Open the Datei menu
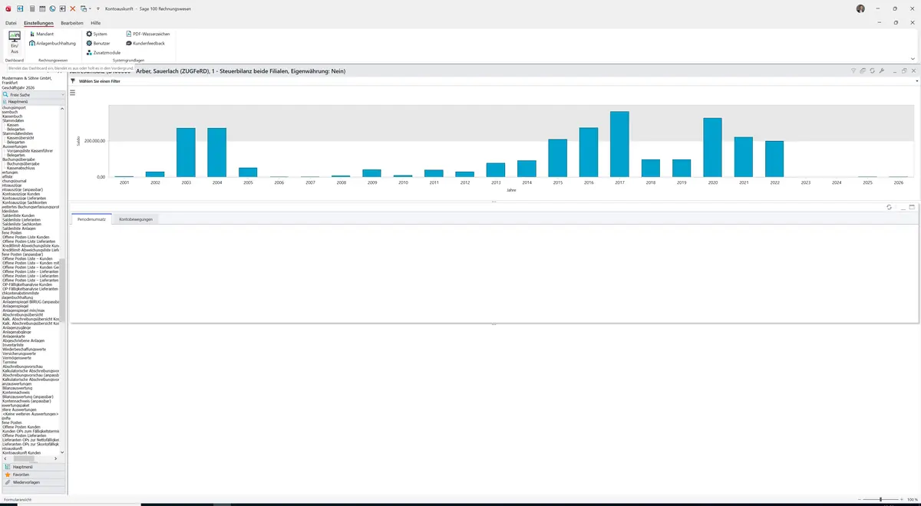Image resolution: width=921 pixels, height=506 pixels. tap(11, 24)
